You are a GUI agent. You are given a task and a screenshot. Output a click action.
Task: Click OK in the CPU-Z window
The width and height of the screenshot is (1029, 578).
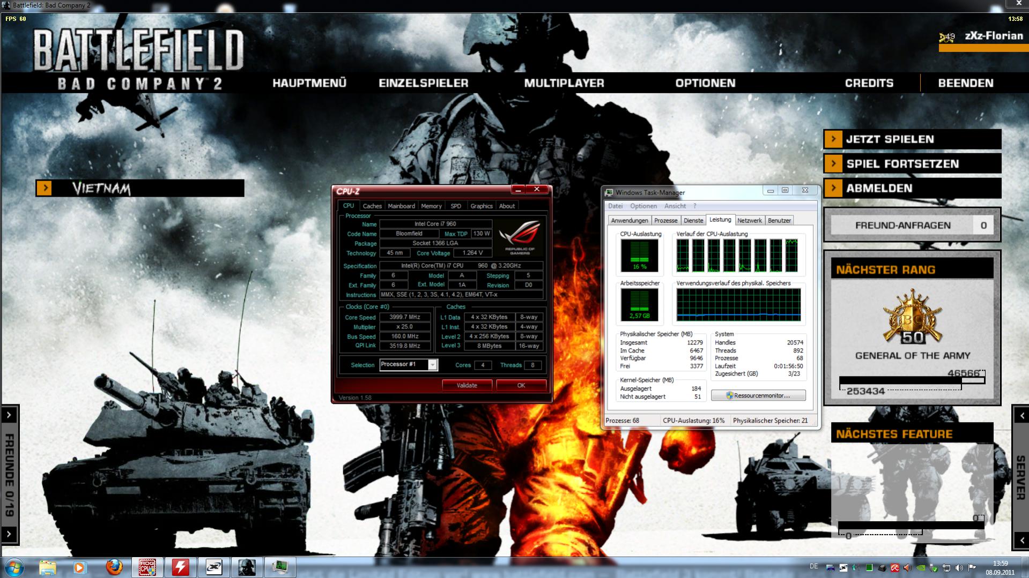[x=521, y=385]
